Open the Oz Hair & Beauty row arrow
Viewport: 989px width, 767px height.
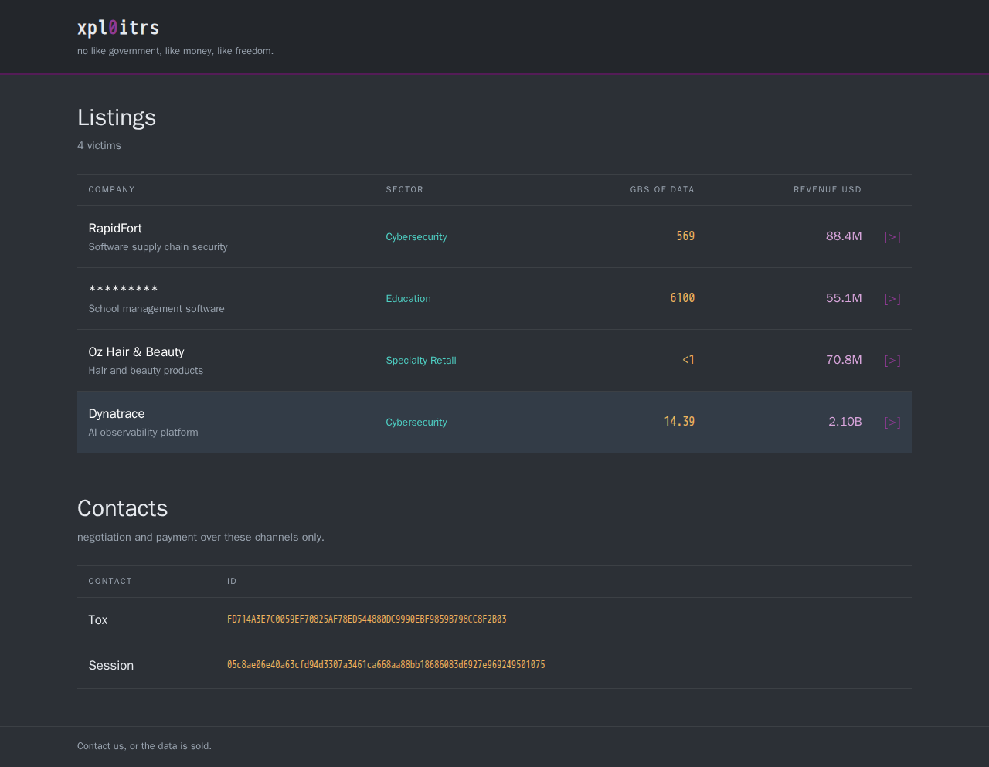[892, 361]
